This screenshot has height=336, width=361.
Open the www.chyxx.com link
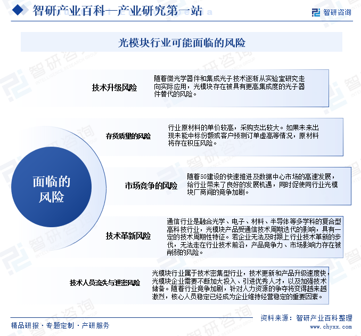(331, 327)
